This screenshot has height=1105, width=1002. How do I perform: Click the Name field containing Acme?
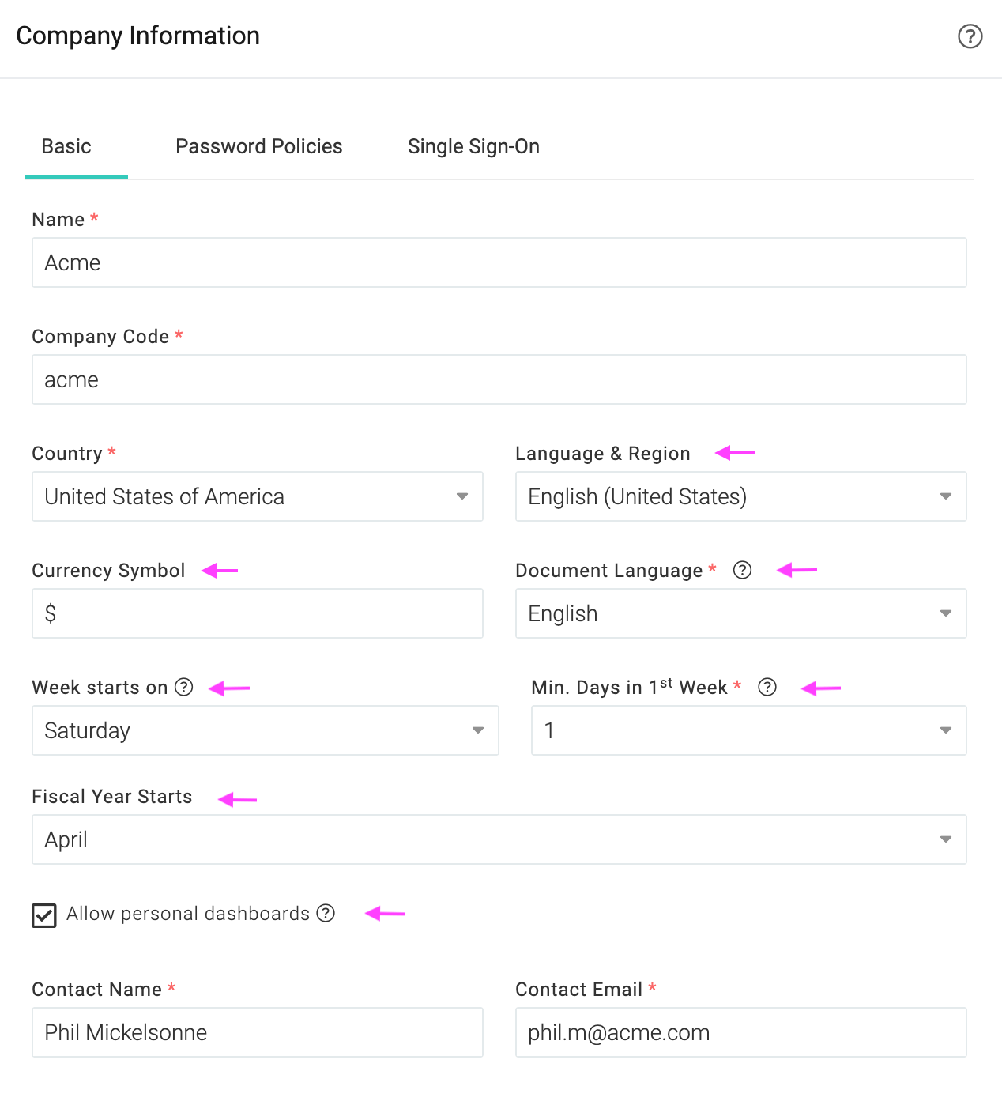[x=499, y=262]
